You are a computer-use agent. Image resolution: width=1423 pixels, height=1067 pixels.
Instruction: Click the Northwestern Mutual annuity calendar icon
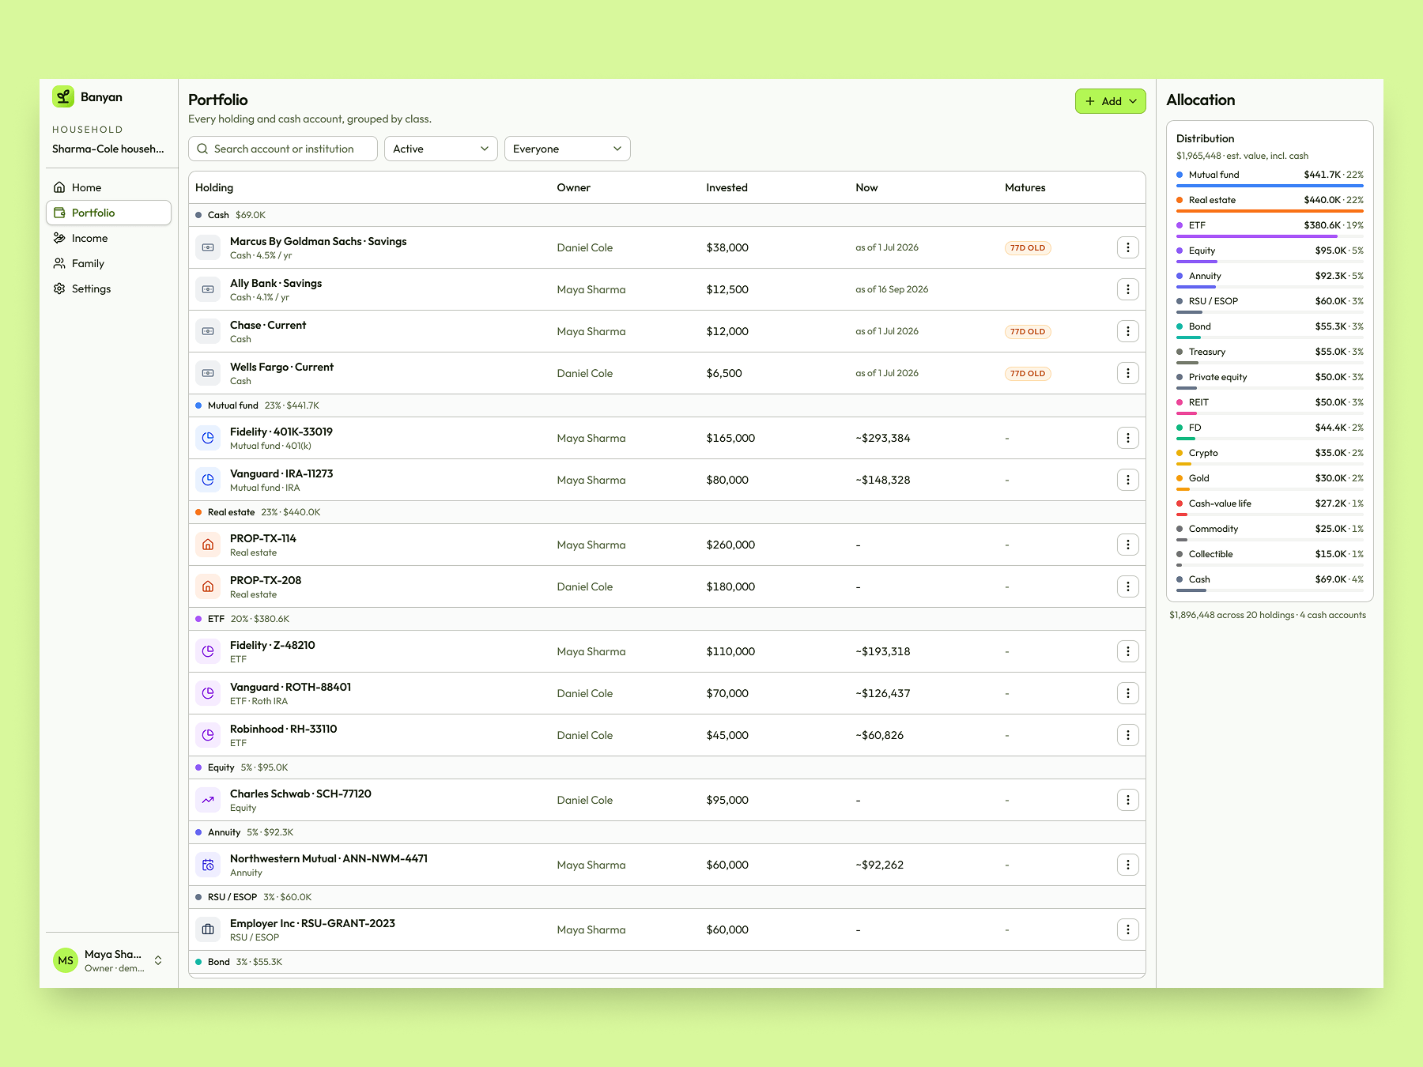208,865
